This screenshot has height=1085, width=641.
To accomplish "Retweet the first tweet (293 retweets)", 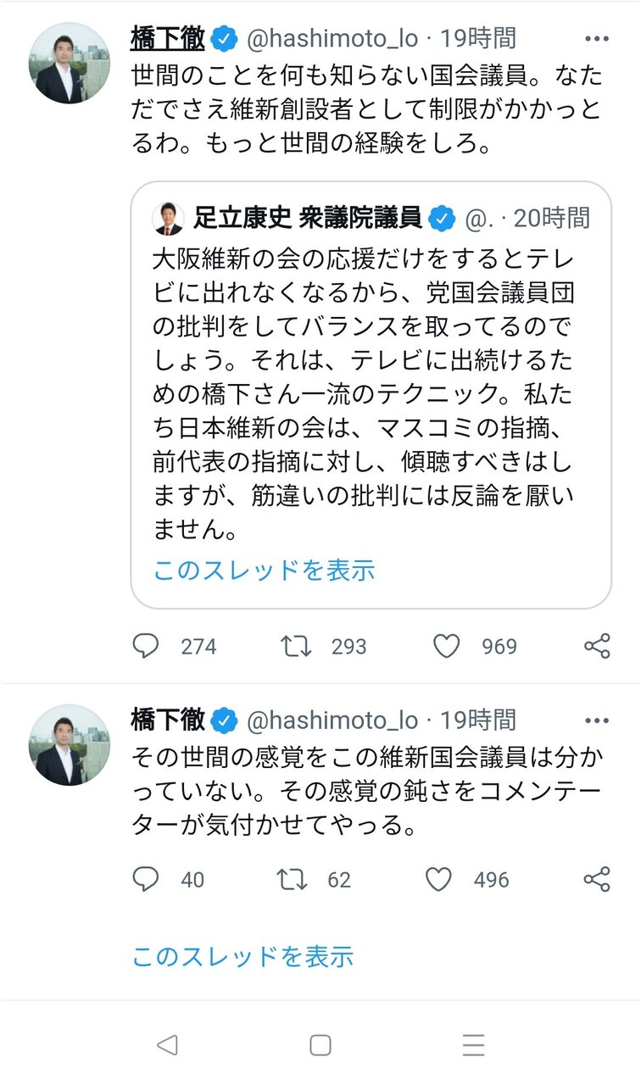I will pyautogui.click(x=294, y=647).
